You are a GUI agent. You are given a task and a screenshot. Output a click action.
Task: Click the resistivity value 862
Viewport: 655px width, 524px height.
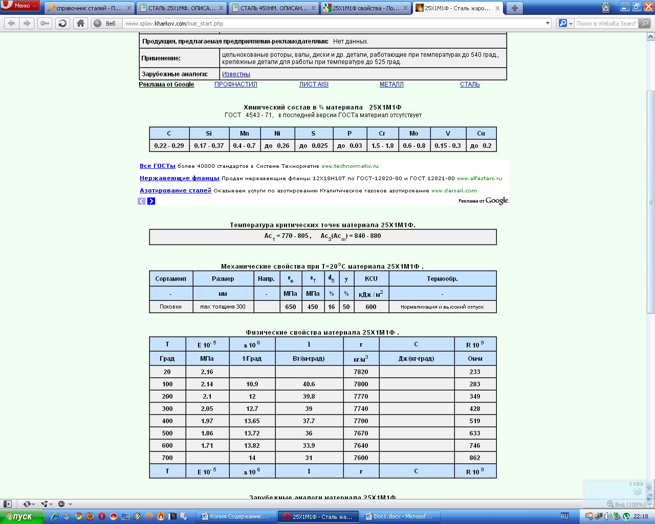[475, 458]
